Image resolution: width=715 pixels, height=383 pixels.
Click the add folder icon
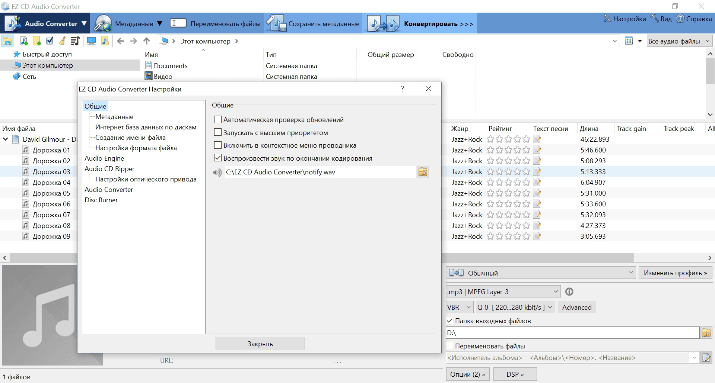(37, 41)
